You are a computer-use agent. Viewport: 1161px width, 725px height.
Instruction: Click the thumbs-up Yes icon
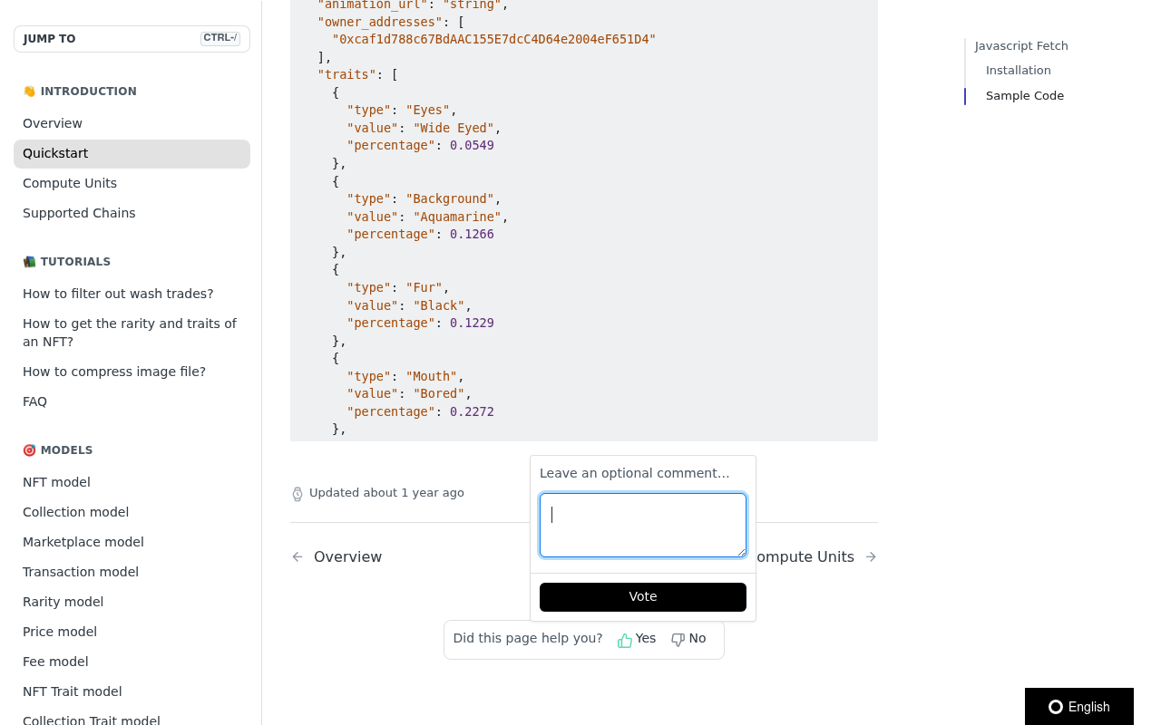pos(625,640)
